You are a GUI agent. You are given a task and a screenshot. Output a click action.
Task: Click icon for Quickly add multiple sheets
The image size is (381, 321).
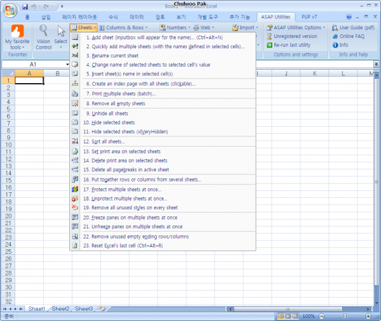tap(75, 46)
